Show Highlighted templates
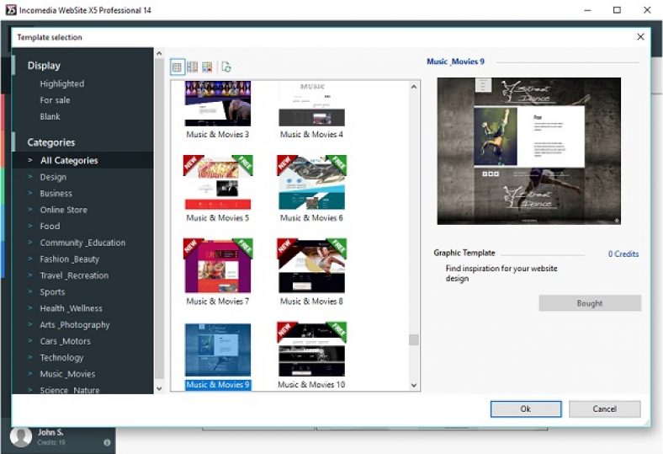 click(x=61, y=83)
